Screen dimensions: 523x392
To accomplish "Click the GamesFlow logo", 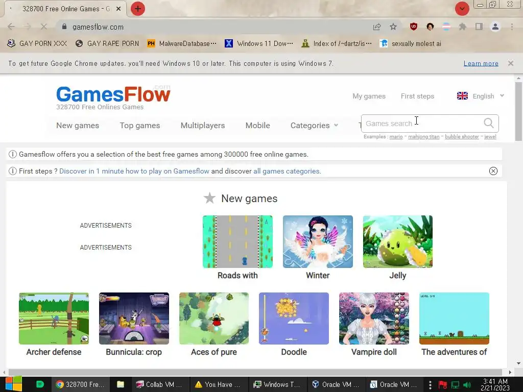I will coord(113,94).
